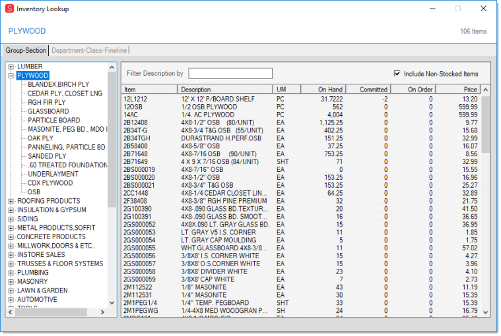Expand the LAWN & GARDEN node
This screenshot has width=501, height=336.
11,291
